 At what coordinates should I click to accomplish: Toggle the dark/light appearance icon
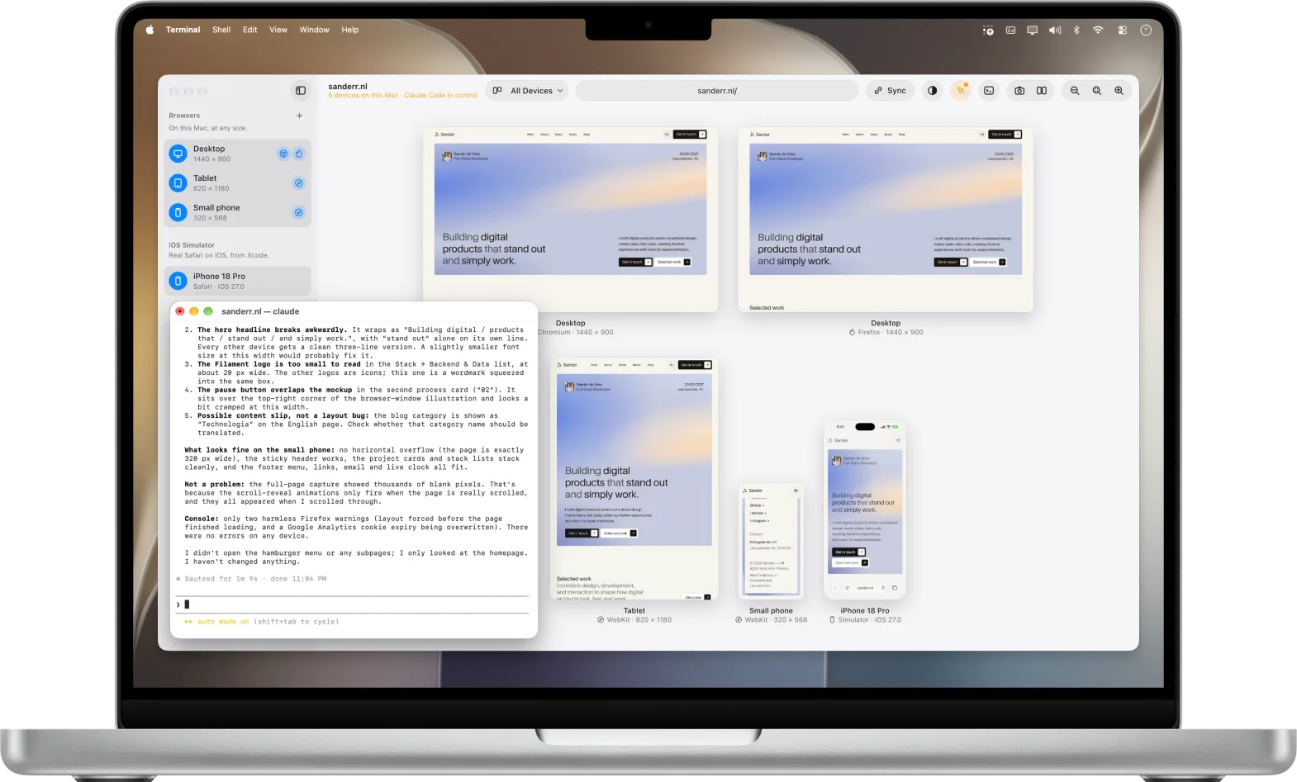(x=933, y=91)
